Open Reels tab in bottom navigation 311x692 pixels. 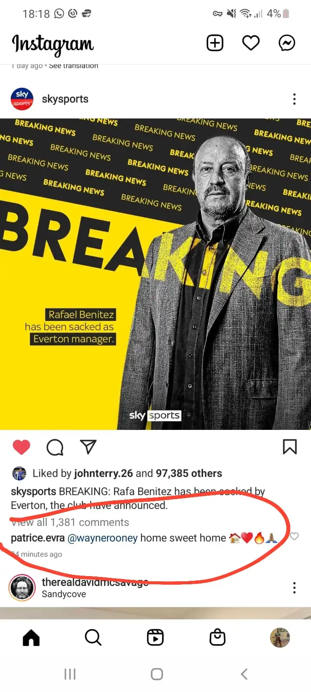[155, 638]
